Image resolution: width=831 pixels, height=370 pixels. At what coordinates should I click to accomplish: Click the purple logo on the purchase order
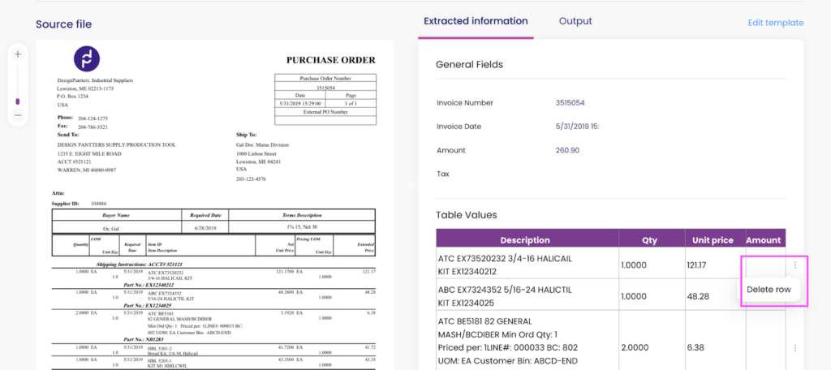[87, 58]
